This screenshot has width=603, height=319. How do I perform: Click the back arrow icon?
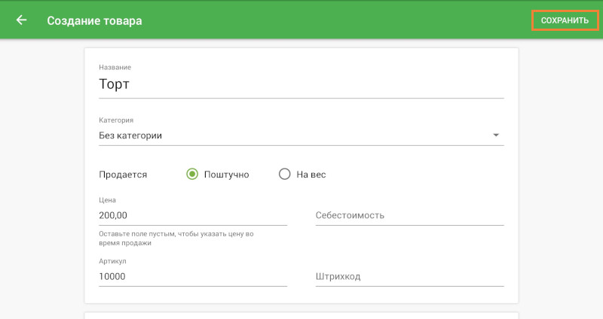pyautogui.click(x=21, y=20)
